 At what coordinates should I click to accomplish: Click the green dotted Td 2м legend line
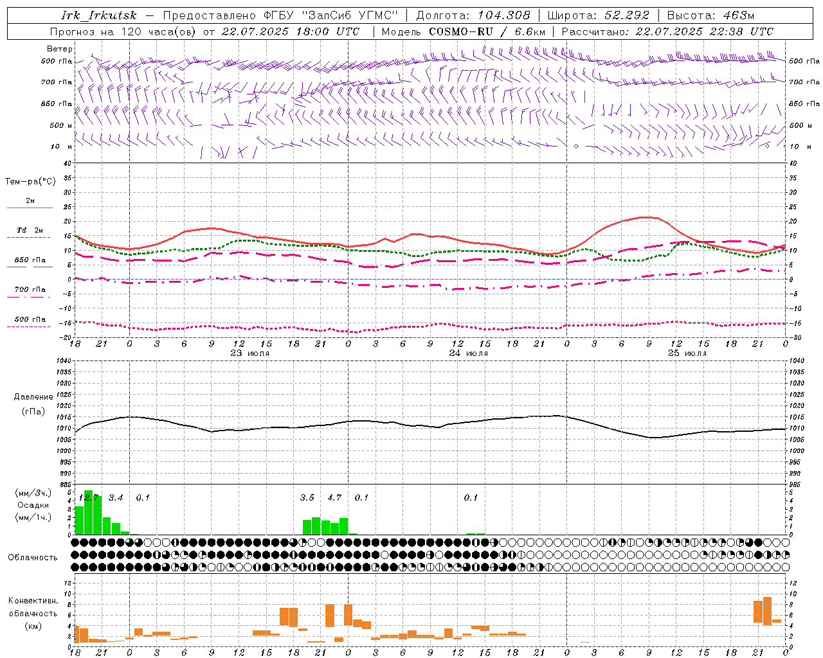[x=28, y=238]
